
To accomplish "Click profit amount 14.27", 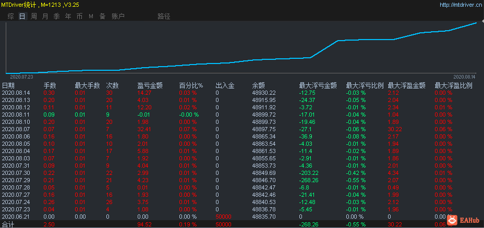I will click(x=143, y=93).
